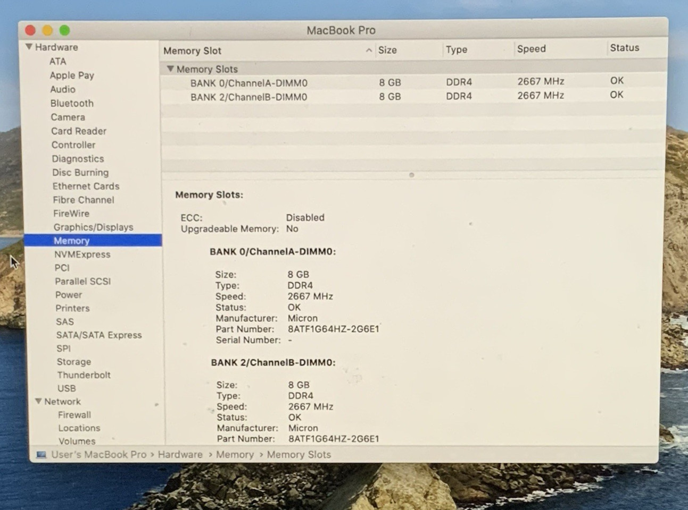Select Card Reader in the sidebar
Screen dimensions: 688x510
click(x=79, y=131)
